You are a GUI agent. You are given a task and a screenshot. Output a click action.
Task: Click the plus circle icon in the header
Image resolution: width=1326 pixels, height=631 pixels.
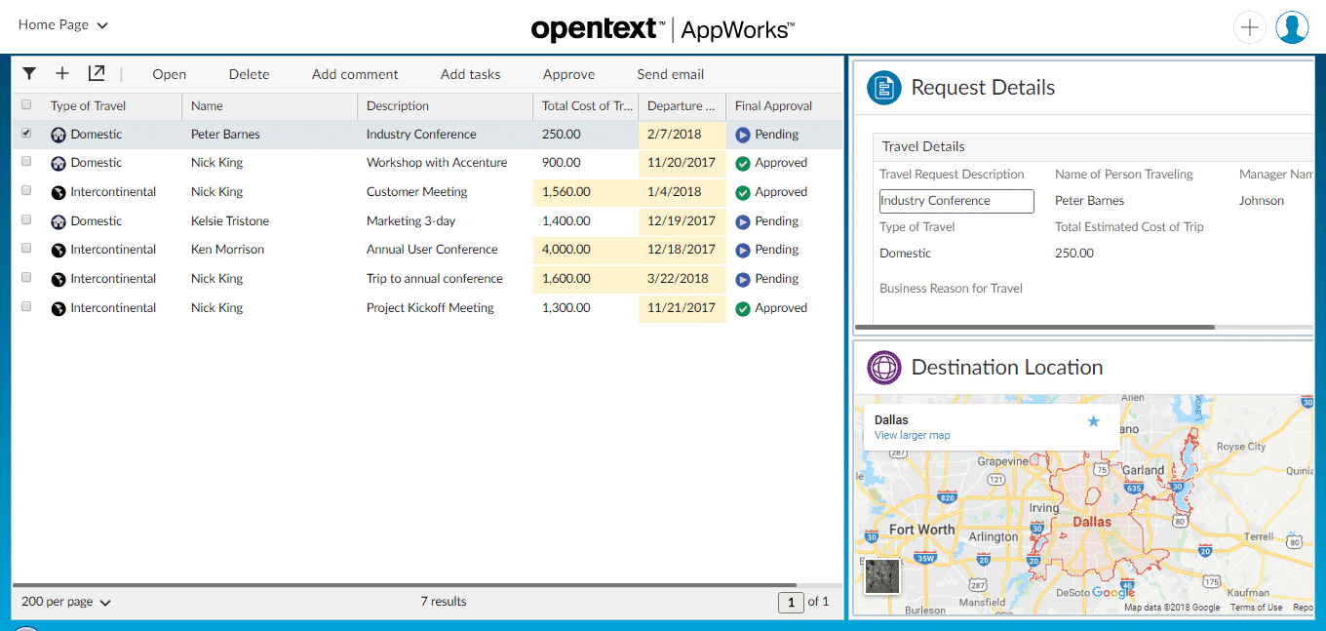coord(1249,26)
